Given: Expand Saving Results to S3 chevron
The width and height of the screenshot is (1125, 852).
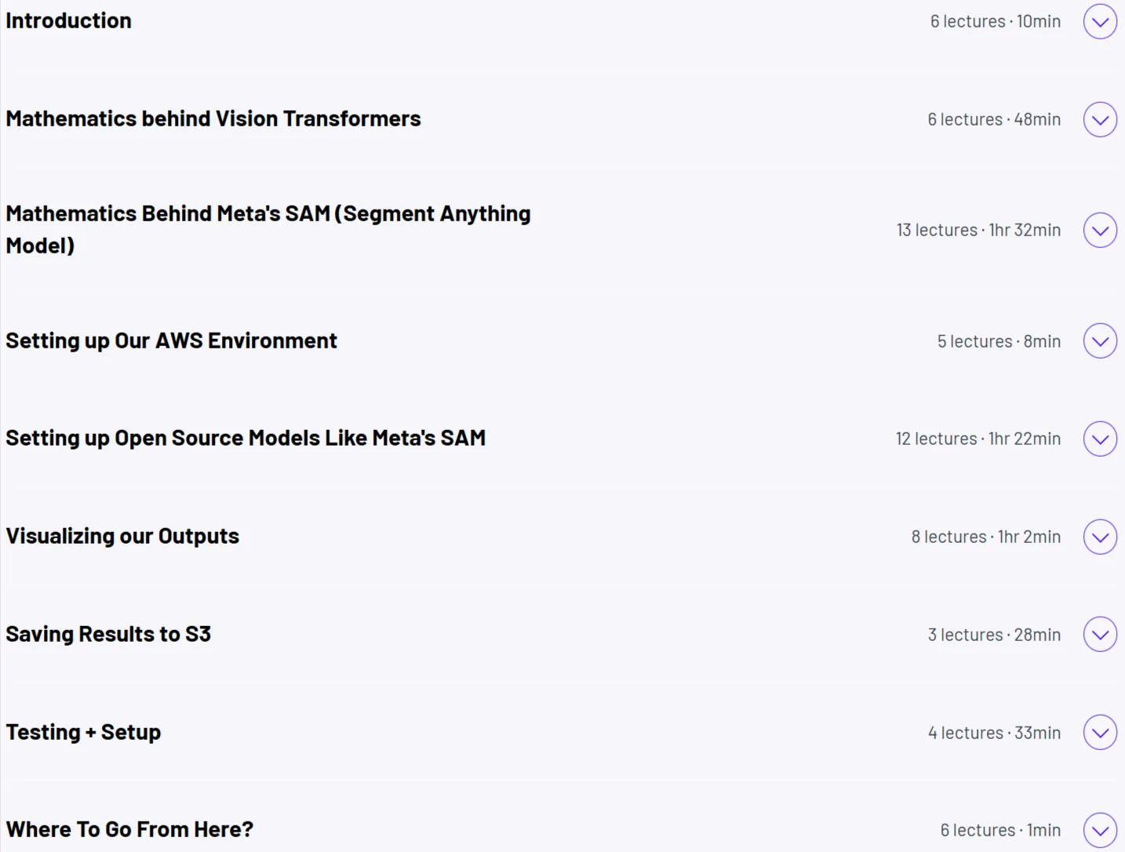Looking at the screenshot, I should click(1100, 635).
